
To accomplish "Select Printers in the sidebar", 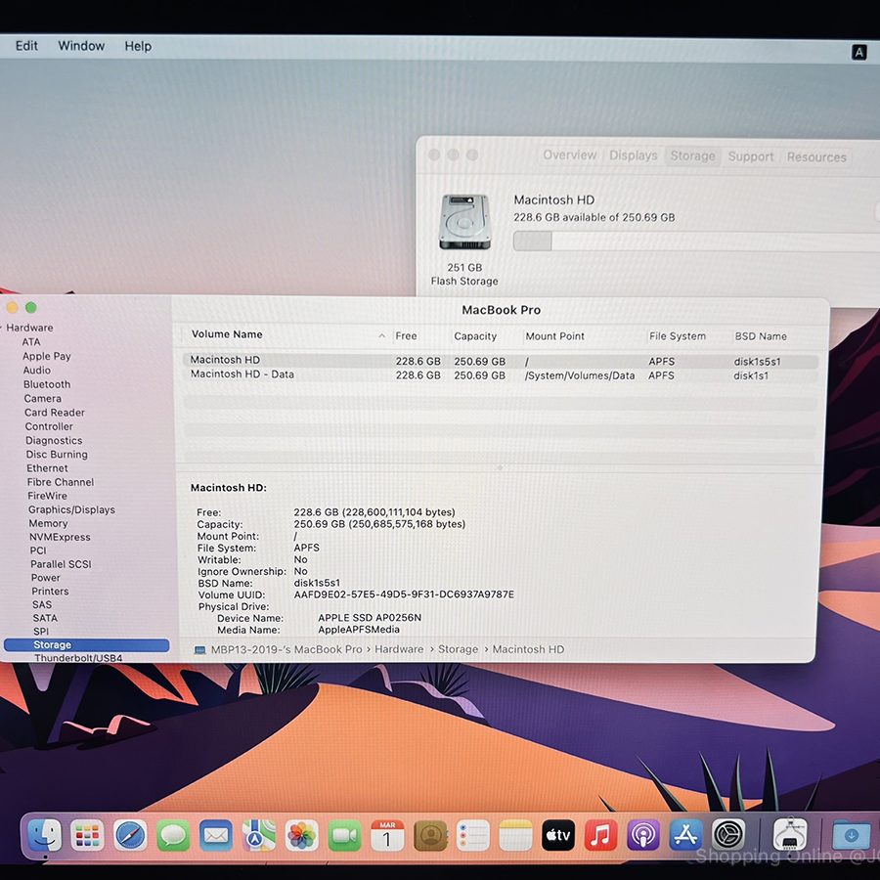I will point(50,591).
